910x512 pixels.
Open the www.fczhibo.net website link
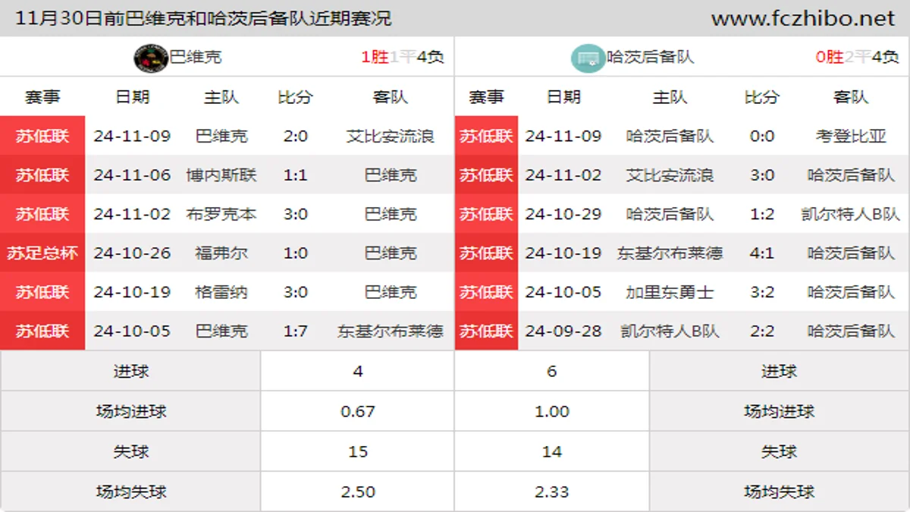(x=803, y=18)
